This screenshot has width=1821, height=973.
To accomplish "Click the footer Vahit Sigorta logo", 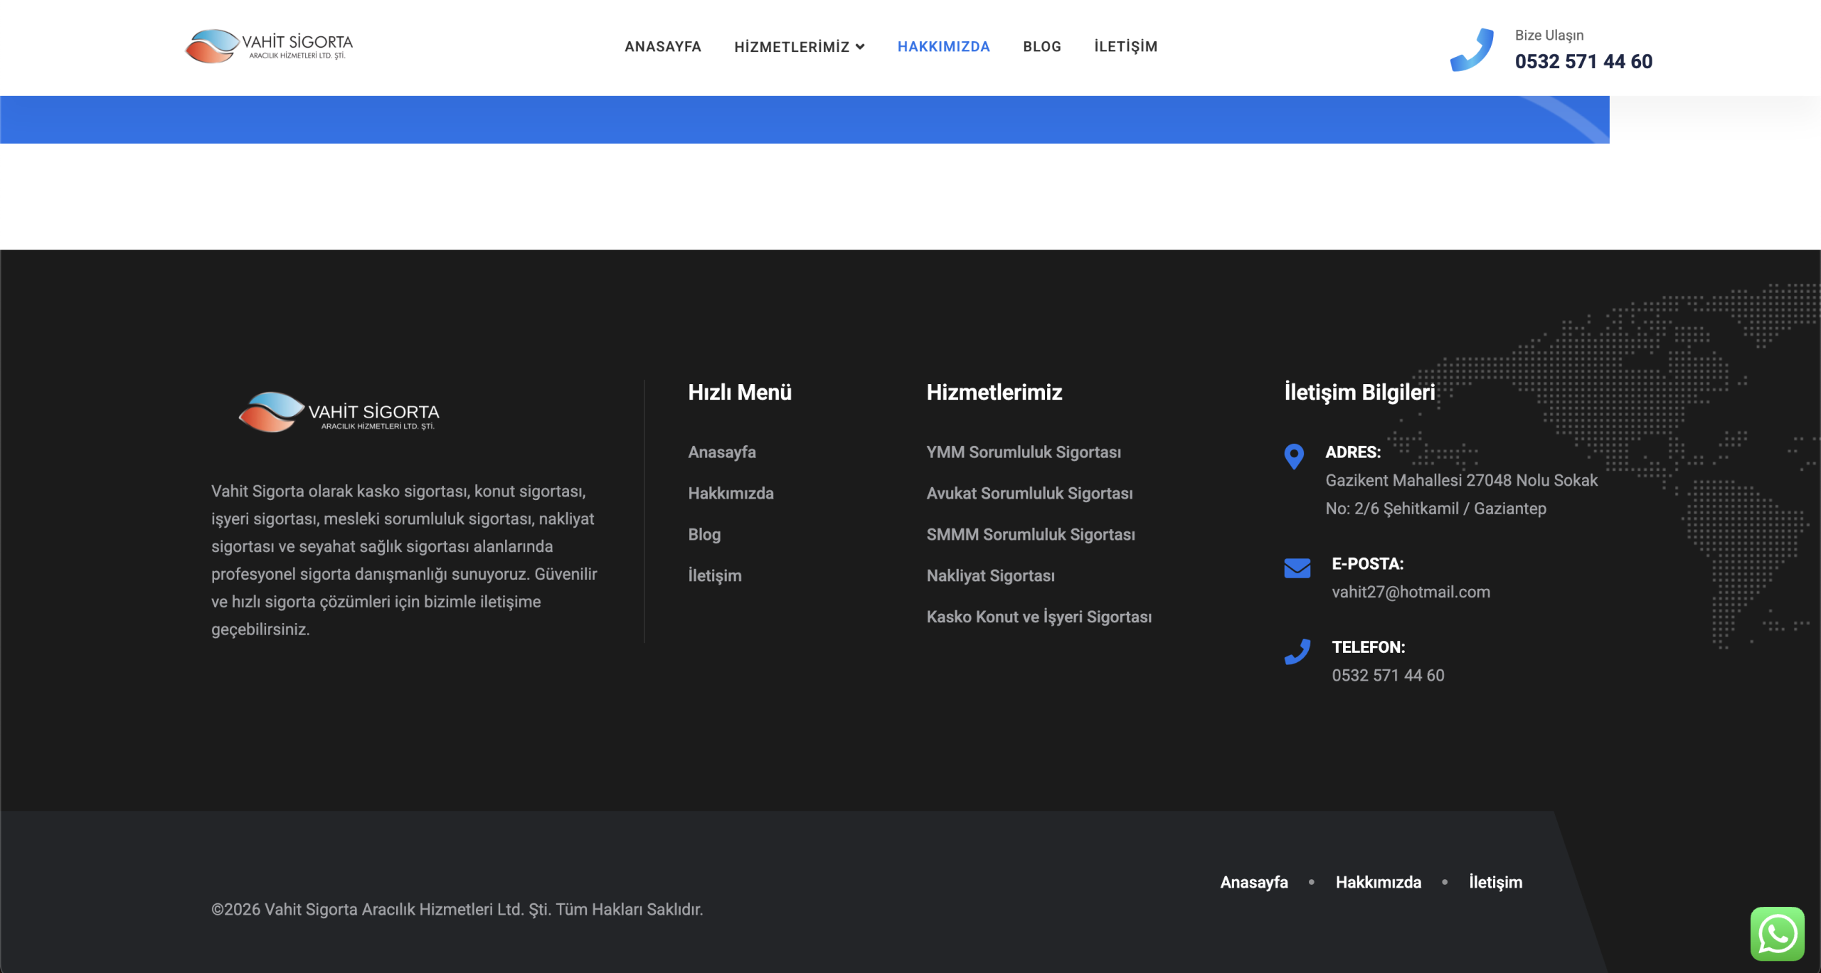I will tap(339, 413).
